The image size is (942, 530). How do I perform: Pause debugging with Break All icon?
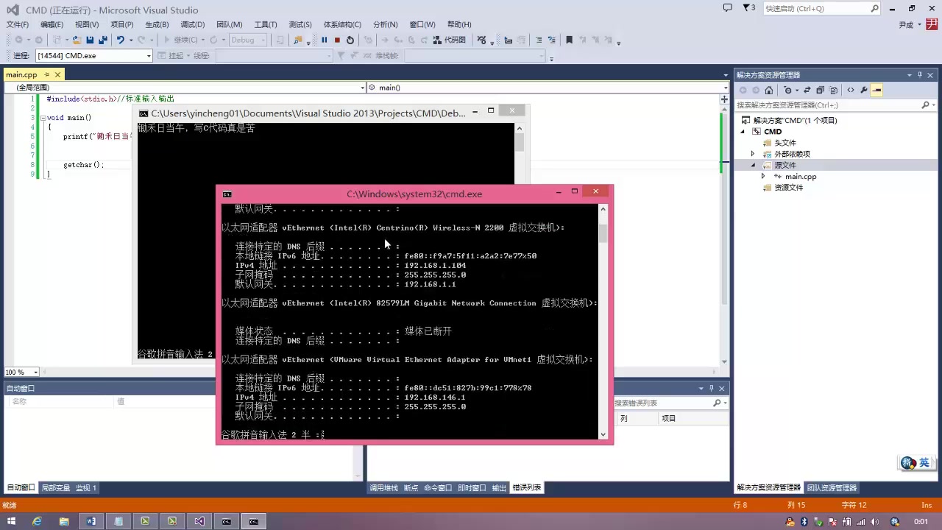[324, 40]
